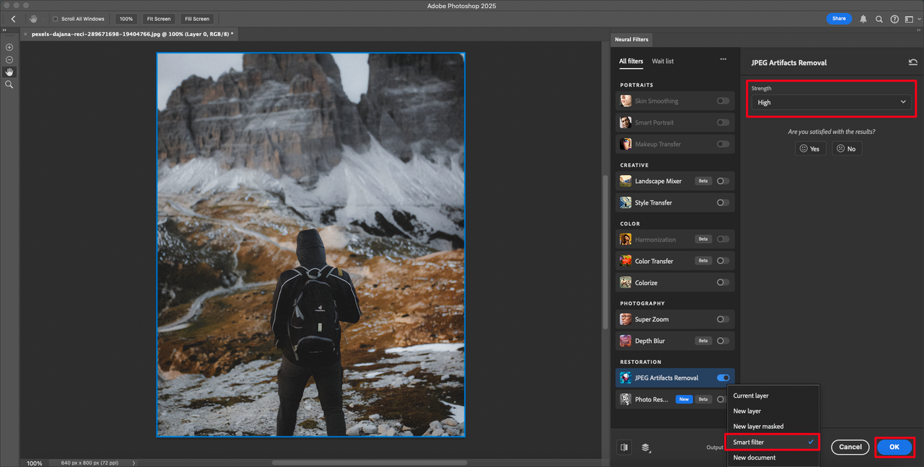Enable the Landscape Mixer switch
The image size is (924, 467).
coord(723,181)
